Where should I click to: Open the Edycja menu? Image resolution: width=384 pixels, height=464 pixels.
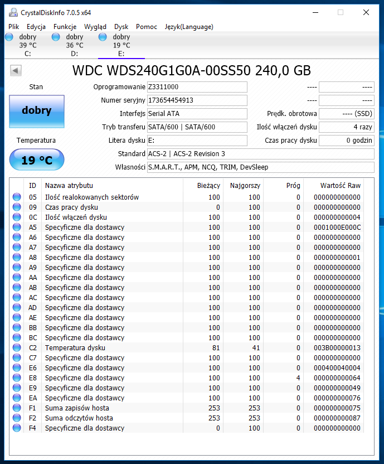click(36, 27)
